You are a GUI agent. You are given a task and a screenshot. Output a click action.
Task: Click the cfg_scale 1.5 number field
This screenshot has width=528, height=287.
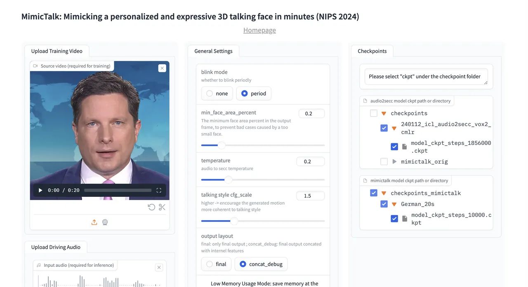point(311,196)
